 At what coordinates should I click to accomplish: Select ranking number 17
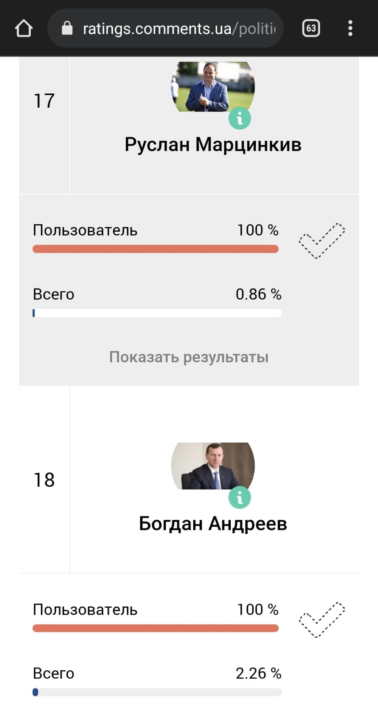point(44,101)
